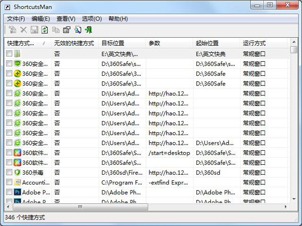Click the icon in the /start=desktop row
Screen dimensions: 302x226
coord(17,153)
